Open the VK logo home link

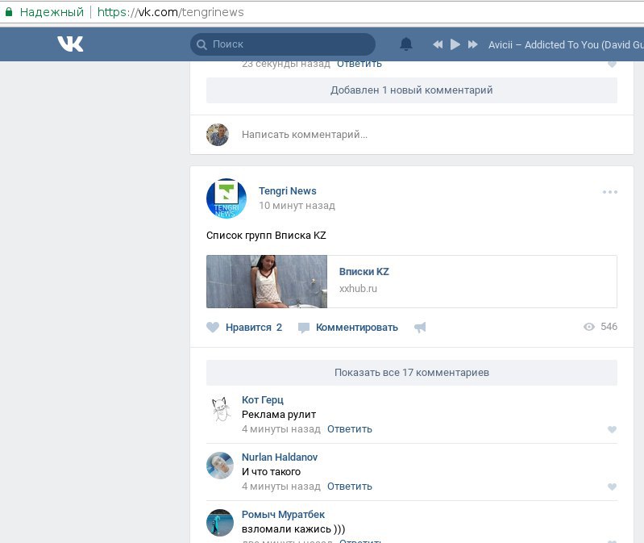point(70,44)
